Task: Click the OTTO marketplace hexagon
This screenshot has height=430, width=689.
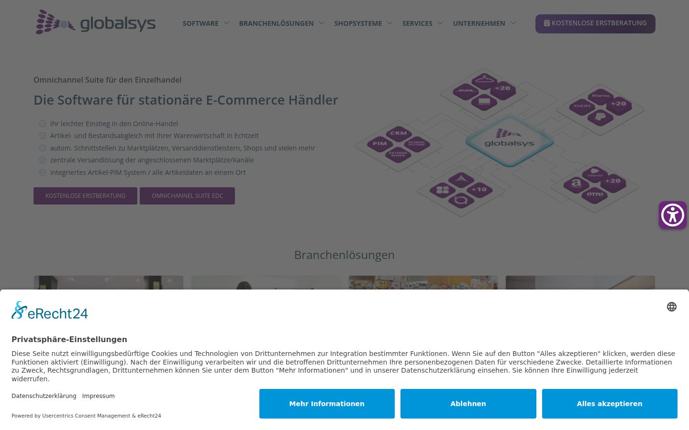Action: tap(595, 194)
